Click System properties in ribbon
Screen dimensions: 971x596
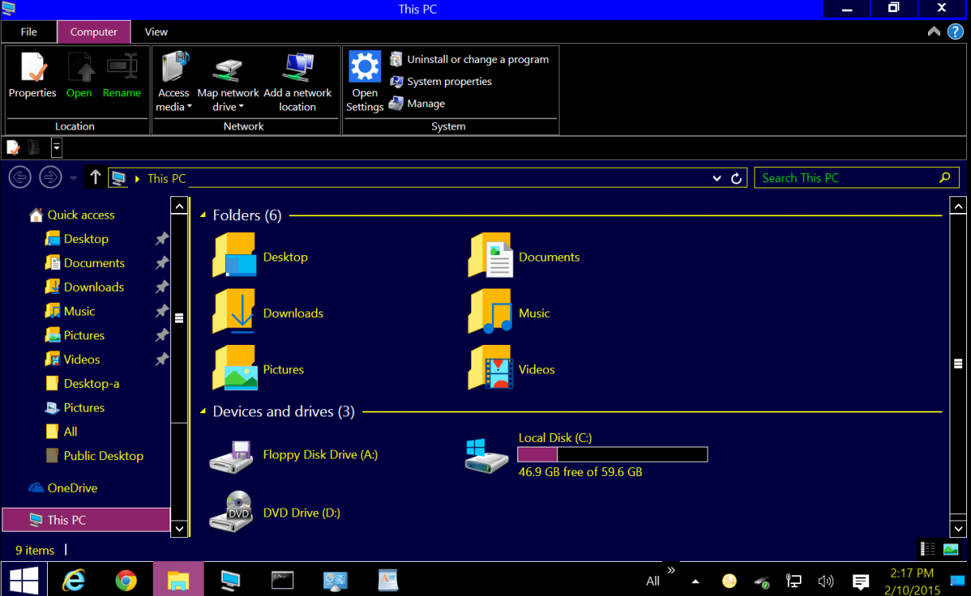tap(449, 82)
